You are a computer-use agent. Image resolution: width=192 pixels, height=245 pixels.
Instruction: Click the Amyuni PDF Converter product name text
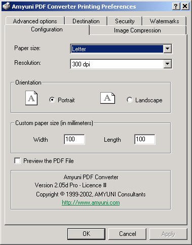(x=91, y=177)
